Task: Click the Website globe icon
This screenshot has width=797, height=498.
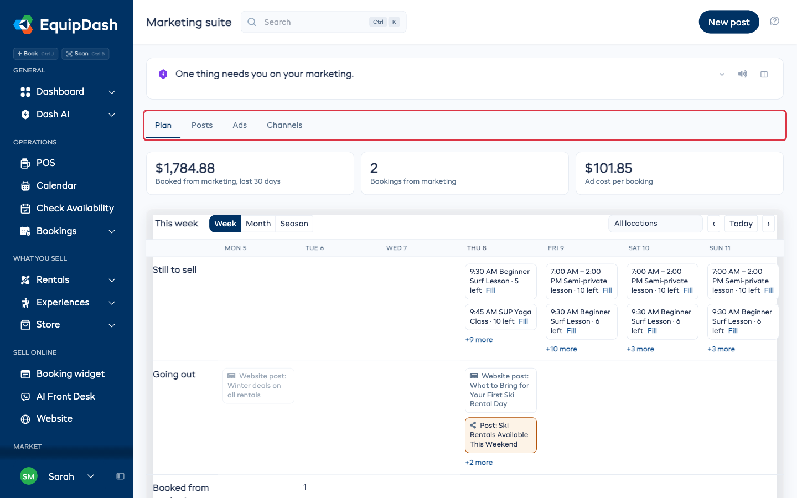Action: click(25, 419)
